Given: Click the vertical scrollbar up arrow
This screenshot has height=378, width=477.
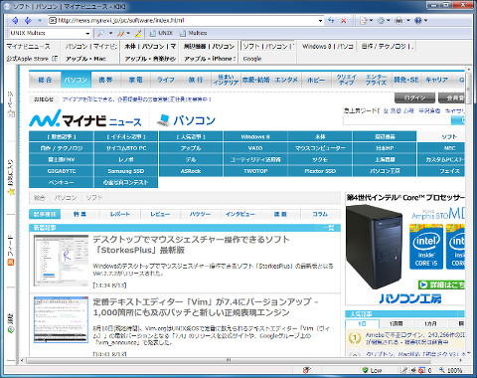Looking at the screenshot, I should (468, 70).
